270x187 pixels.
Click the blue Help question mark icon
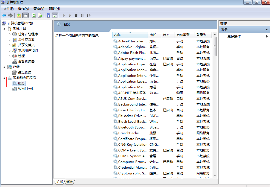pyautogui.click(x=49, y=15)
